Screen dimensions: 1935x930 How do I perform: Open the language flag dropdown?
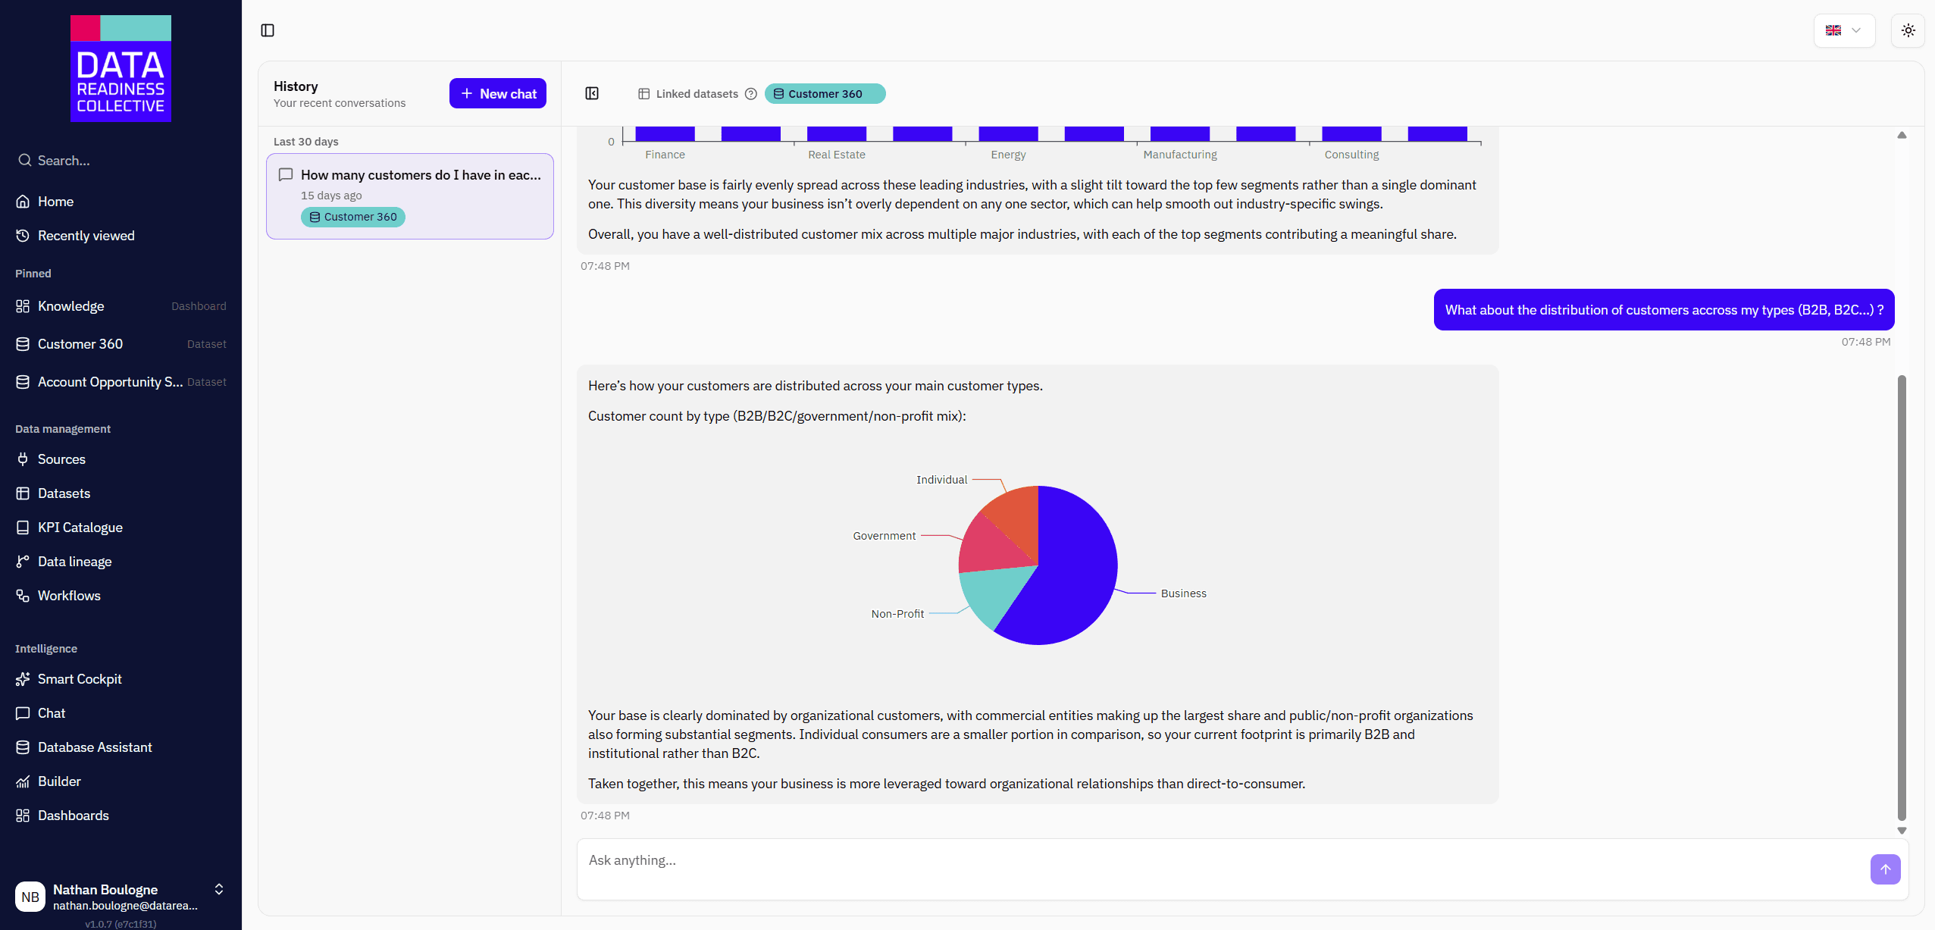(x=1844, y=30)
